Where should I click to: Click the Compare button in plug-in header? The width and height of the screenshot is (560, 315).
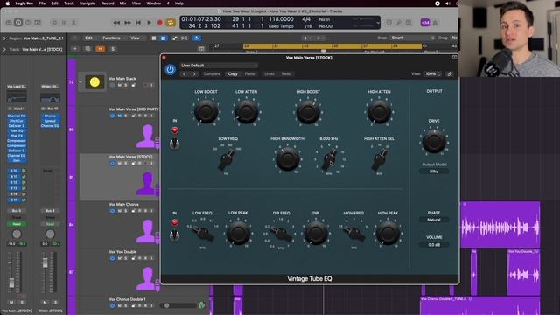pos(212,73)
